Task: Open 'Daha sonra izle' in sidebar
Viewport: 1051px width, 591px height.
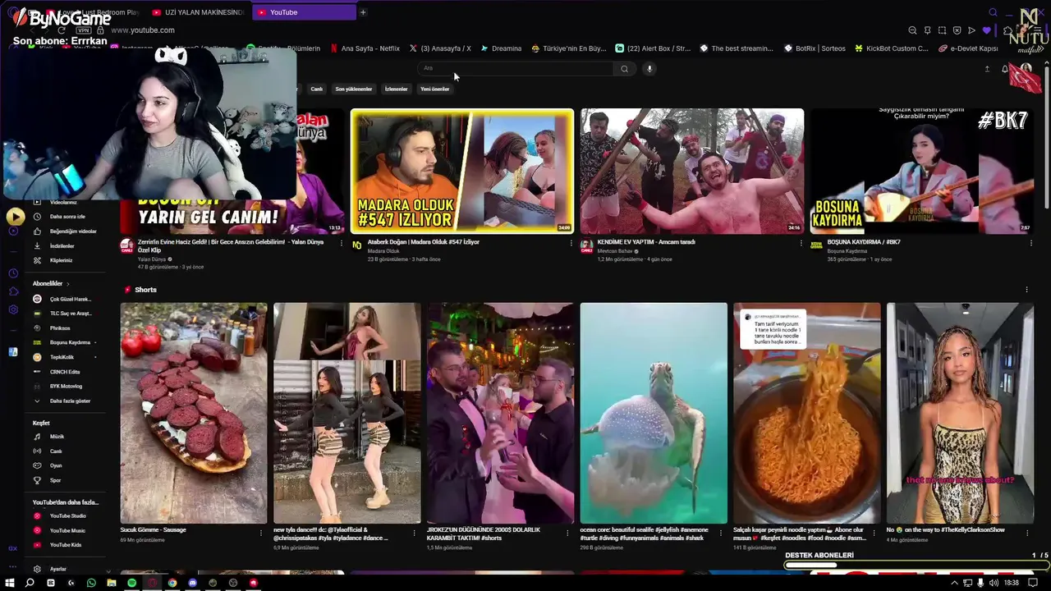Action: (66, 217)
